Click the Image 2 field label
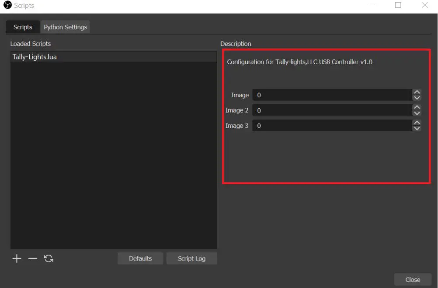438x288 pixels. 237,110
